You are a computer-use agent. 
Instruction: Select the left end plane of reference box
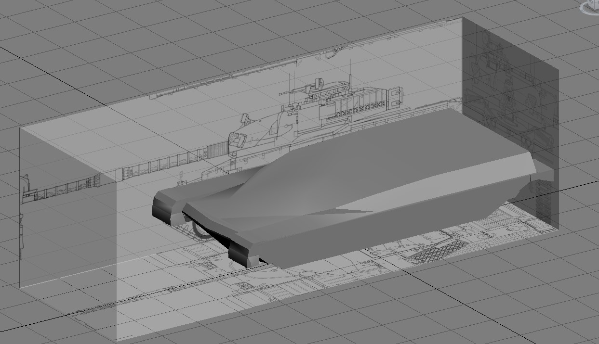click(x=68, y=233)
